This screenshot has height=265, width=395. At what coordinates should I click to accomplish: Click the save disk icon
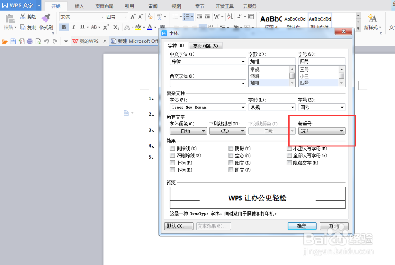[13, 42]
